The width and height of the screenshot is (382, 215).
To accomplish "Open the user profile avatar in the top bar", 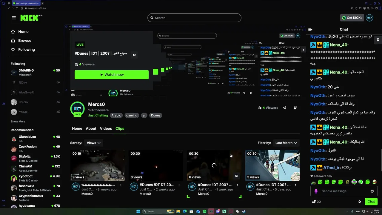I will 369,18.
